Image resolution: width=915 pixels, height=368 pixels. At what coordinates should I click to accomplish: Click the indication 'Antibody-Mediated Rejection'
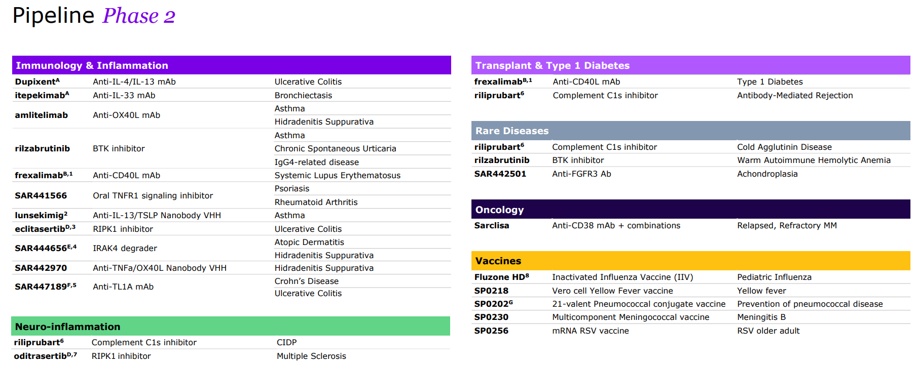coord(795,95)
